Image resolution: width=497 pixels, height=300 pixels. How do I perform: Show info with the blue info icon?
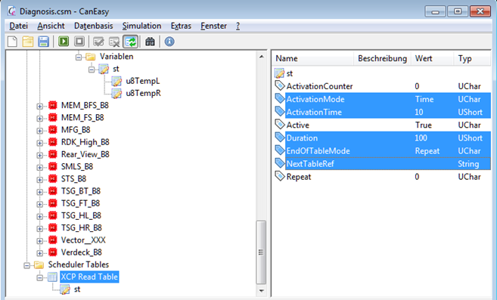(x=169, y=42)
